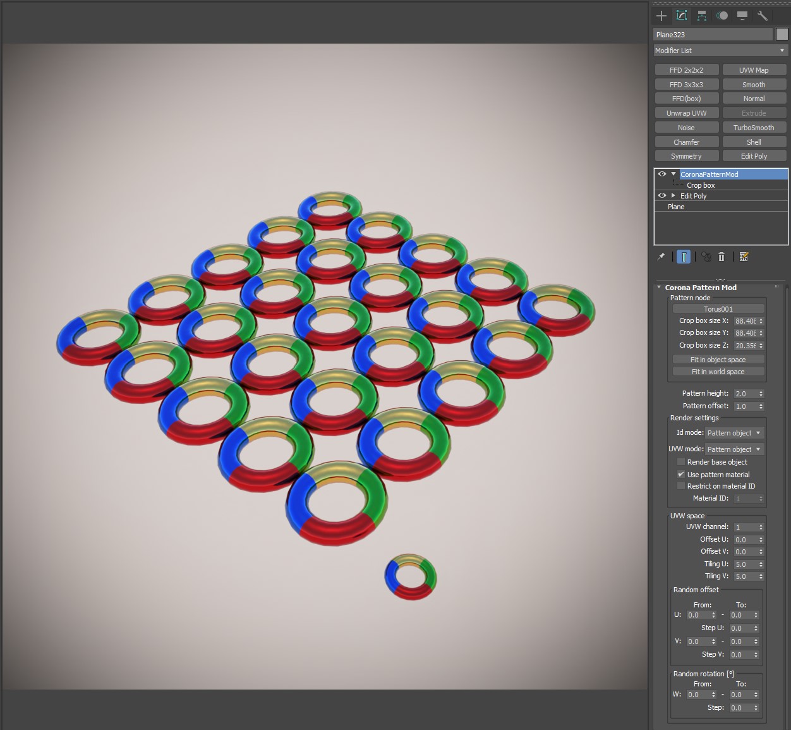
Task: Uncheck Use pattern material
Action: [681, 474]
